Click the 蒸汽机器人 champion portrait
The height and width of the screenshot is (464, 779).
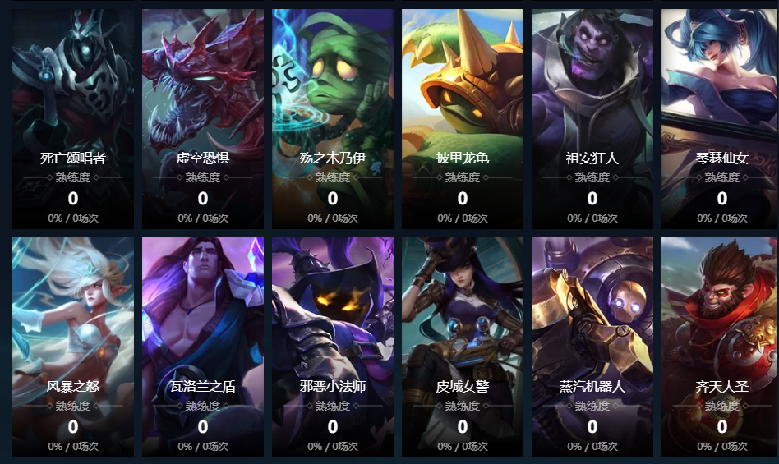[x=592, y=347]
